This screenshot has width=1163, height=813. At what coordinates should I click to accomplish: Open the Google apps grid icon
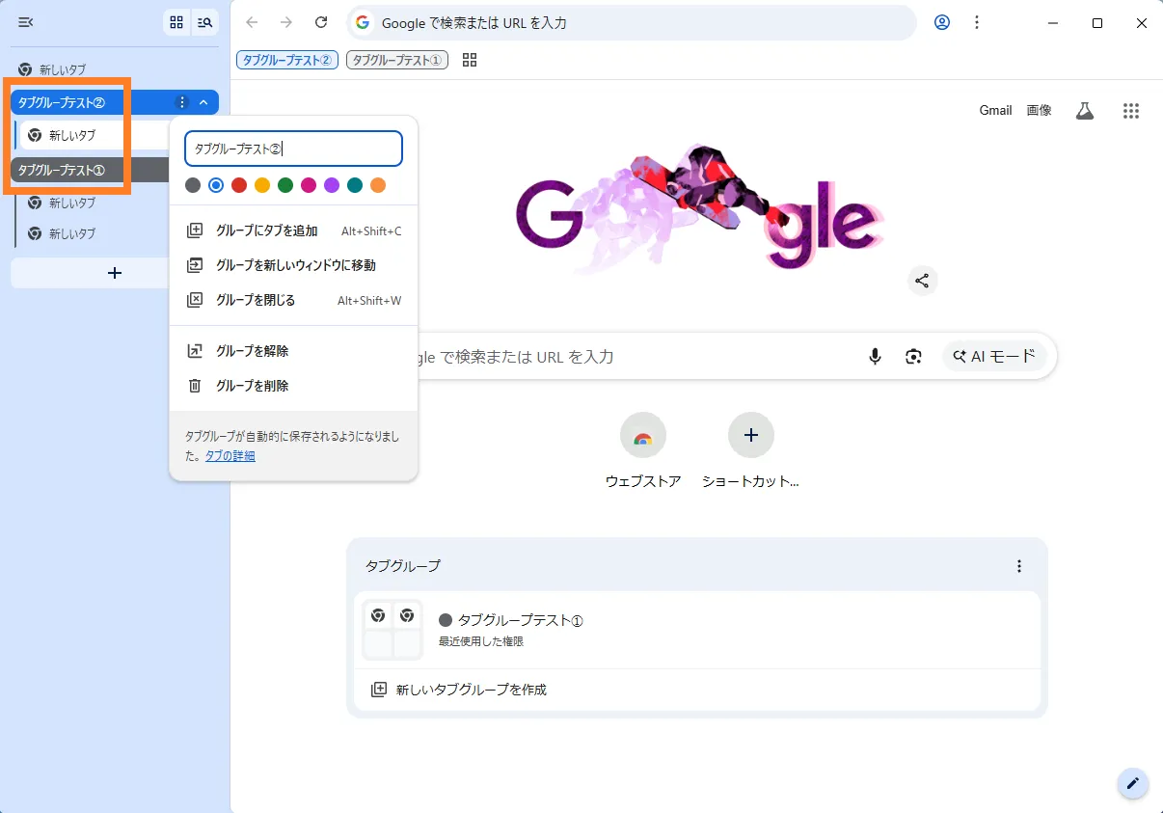pyautogui.click(x=1131, y=111)
